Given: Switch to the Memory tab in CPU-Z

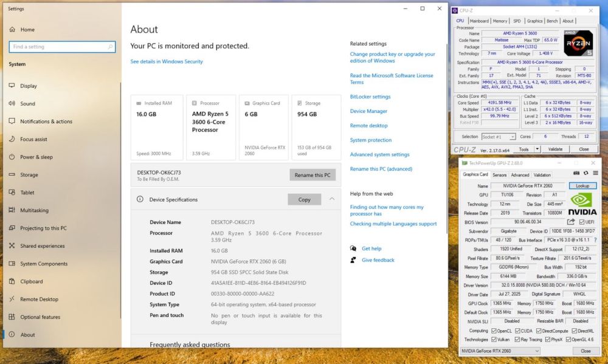Looking at the screenshot, I should [x=500, y=21].
